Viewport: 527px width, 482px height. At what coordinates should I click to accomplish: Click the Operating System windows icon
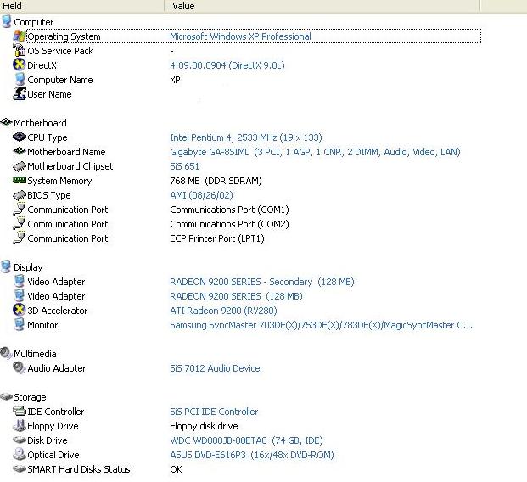[x=20, y=36]
